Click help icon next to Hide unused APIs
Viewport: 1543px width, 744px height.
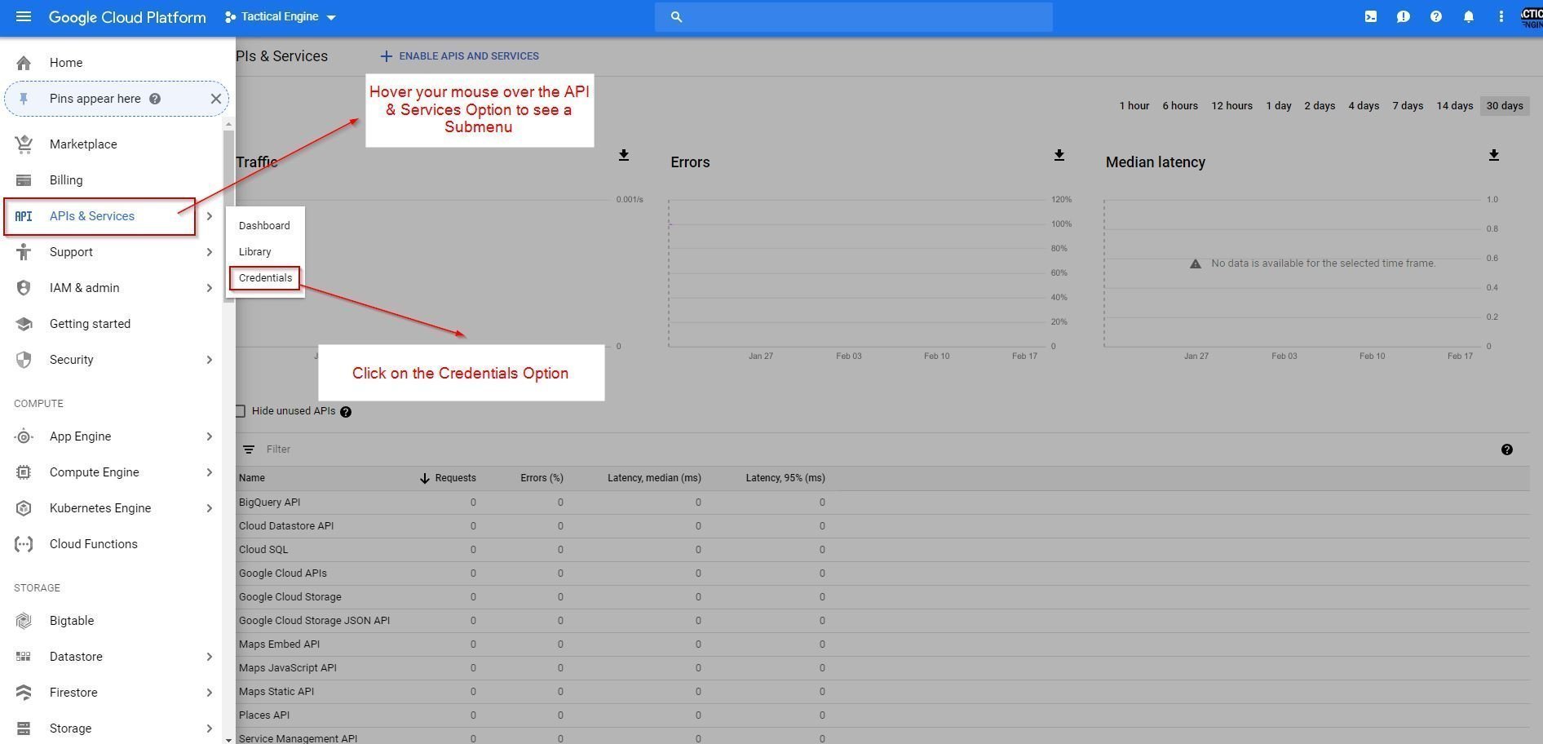pos(346,412)
